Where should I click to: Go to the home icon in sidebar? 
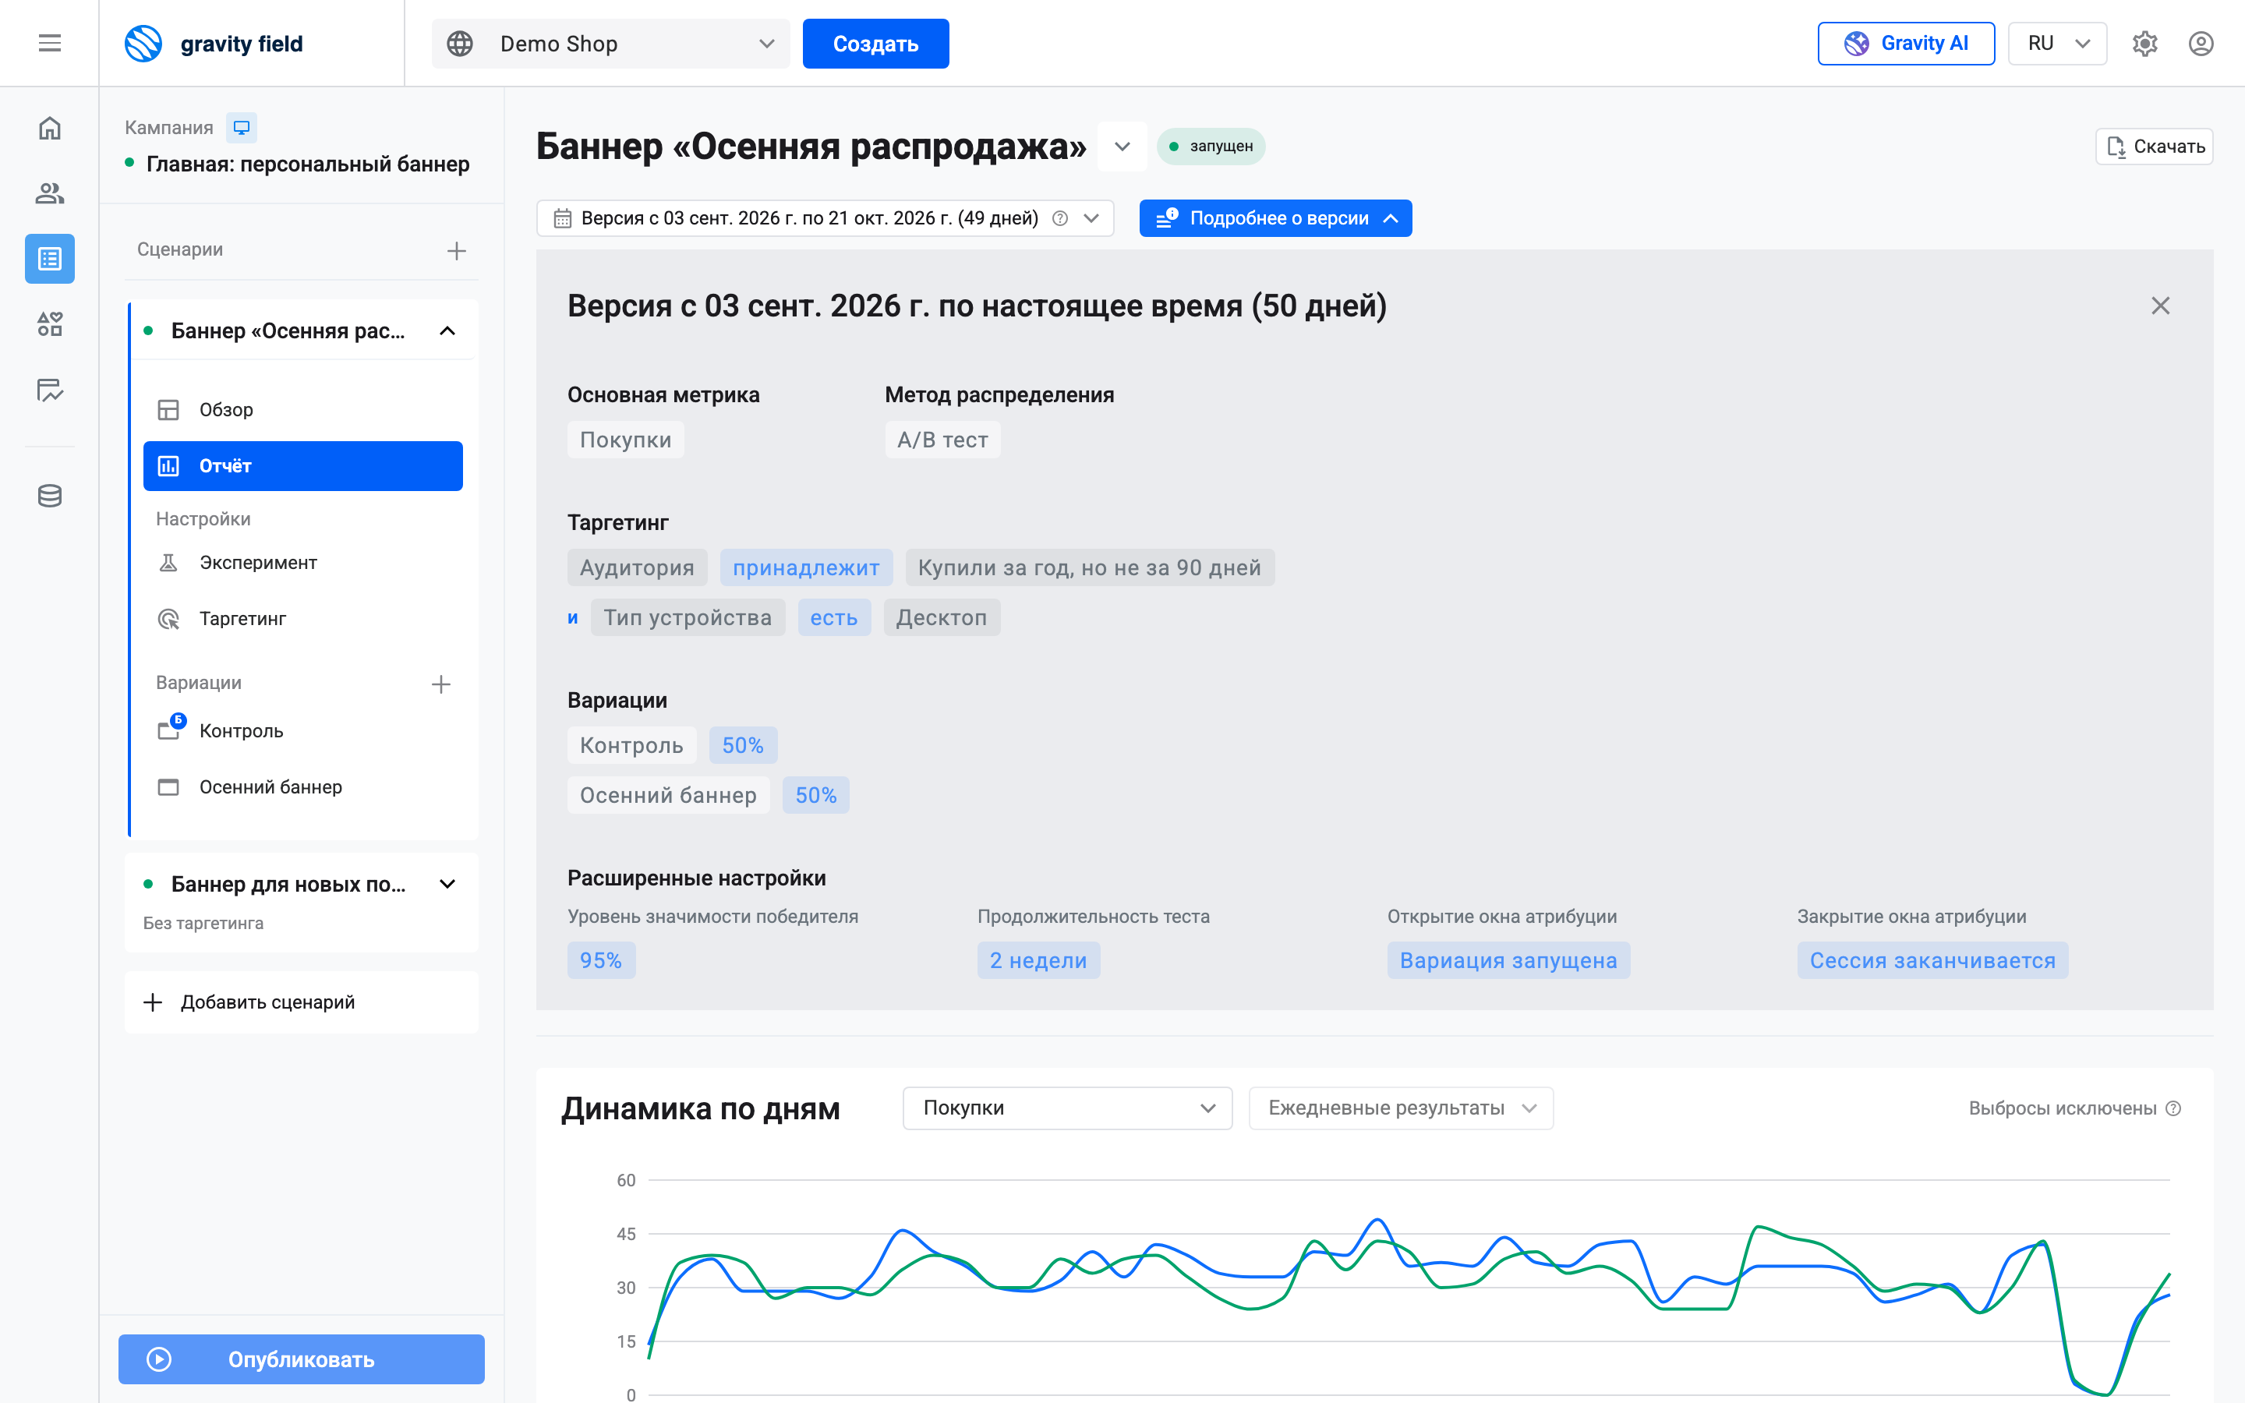[x=50, y=128]
